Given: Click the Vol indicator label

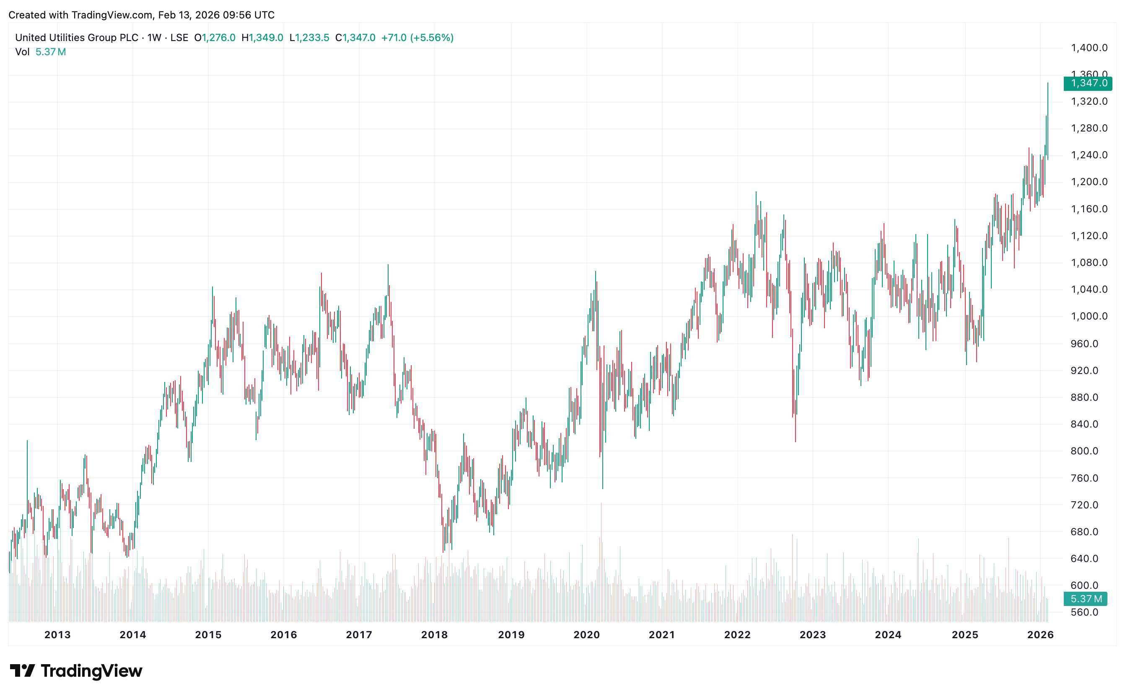Looking at the screenshot, I should pyautogui.click(x=22, y=52).
